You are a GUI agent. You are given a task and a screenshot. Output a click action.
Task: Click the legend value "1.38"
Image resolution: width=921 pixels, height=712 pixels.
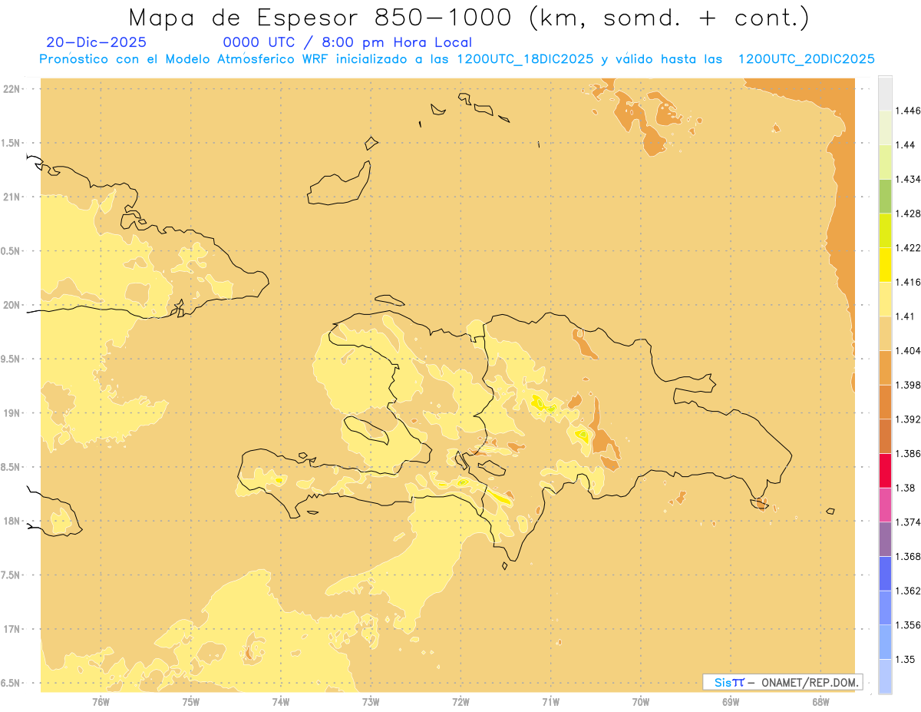pos(906,488)
